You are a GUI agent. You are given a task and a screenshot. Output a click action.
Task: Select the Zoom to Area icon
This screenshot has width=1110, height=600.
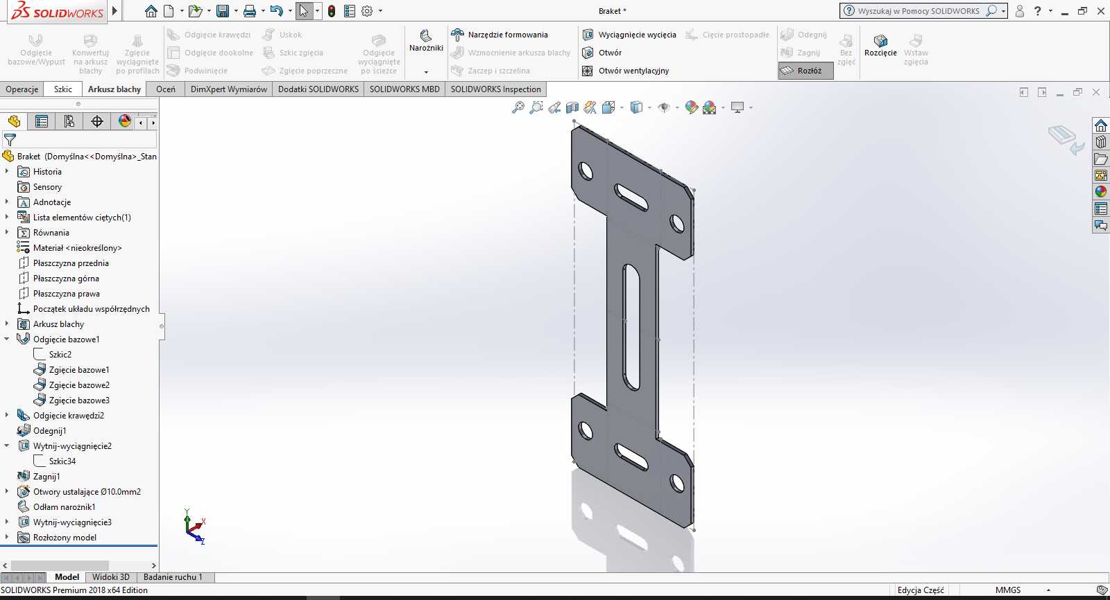536,107
